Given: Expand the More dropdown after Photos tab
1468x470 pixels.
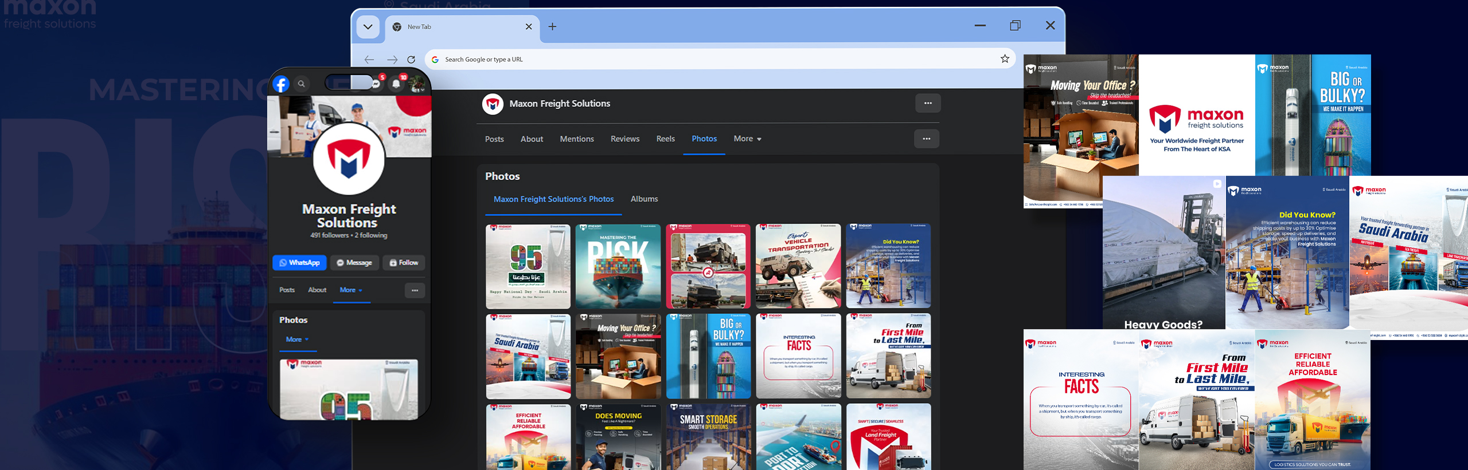Looking at the screenshot, I should pyautogui.click(x=747, y=139).
